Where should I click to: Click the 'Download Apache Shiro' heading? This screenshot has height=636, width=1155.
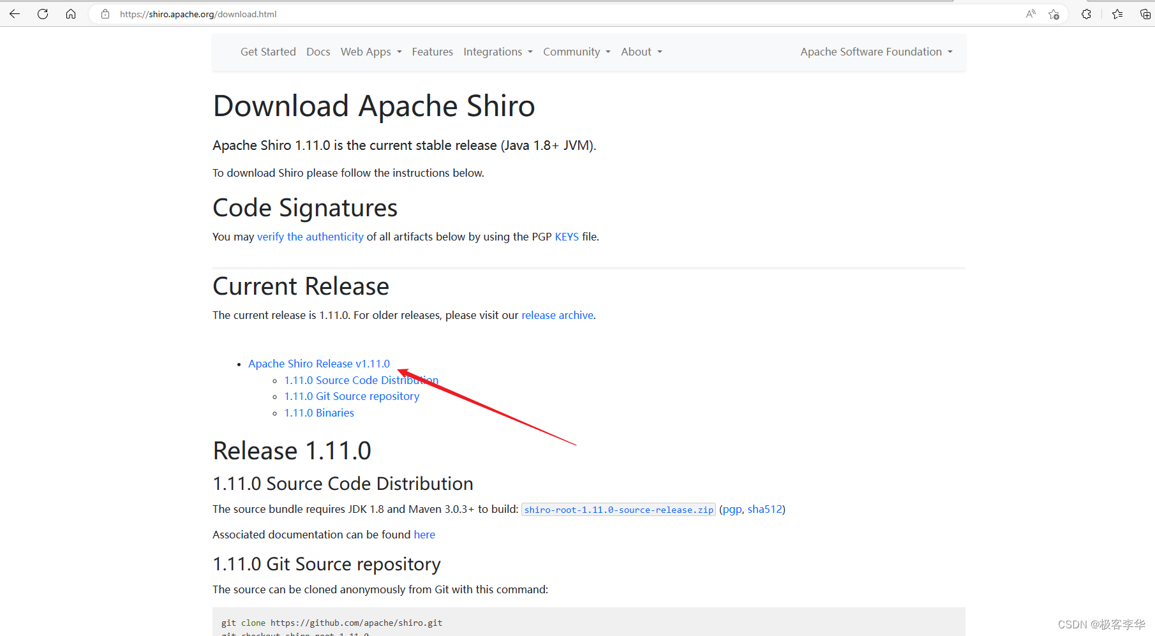coord(374,106)
